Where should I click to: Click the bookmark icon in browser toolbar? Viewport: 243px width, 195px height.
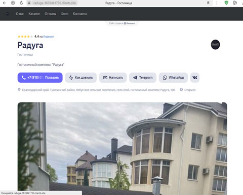click(x=208, y=3)
